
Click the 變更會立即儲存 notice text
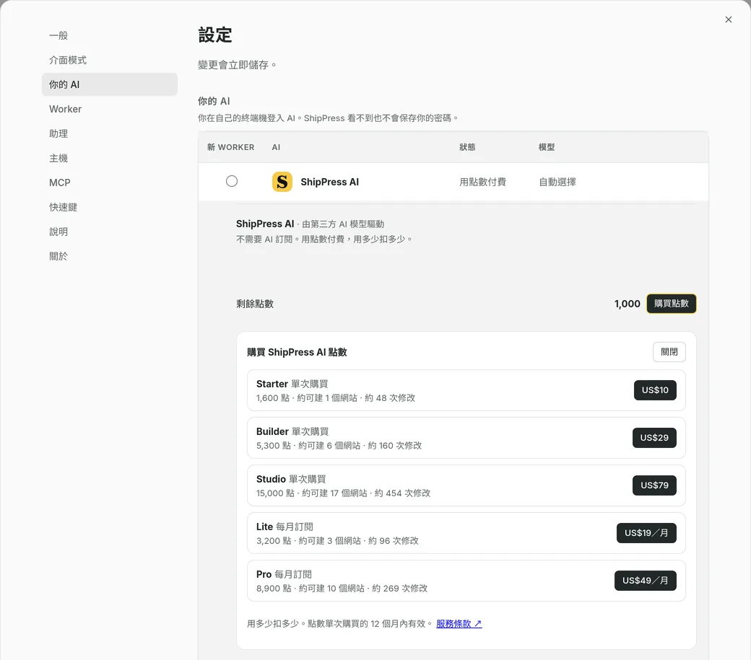[x=237, y=65]
